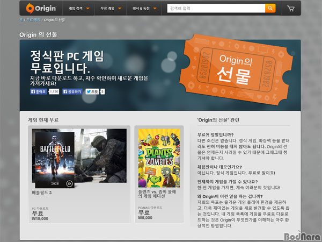Click the 체험판이나 데모인가요? question heading
The image size is (322, 242).
[x=219, y=167]
